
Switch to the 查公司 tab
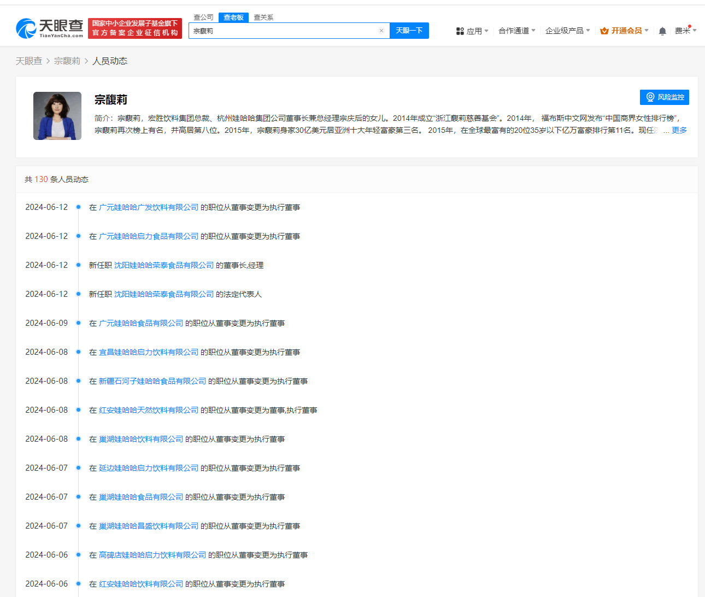coord(203,17)
